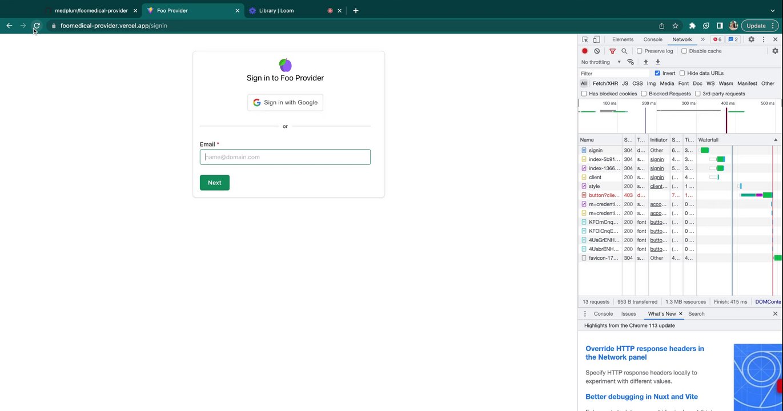Toggle the network filter funnel icon
783x411 pixels.
pos(612,51)
